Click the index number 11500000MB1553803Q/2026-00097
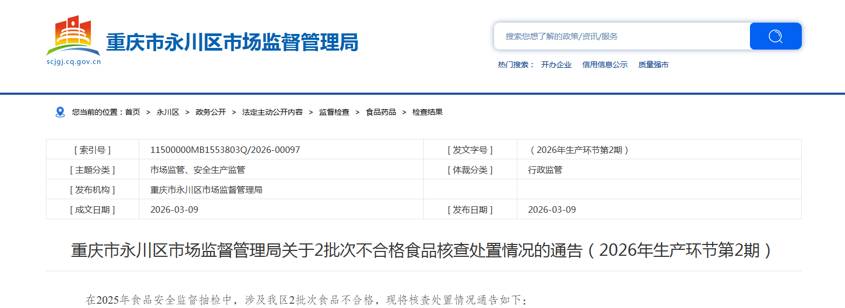This screenshot has width=845, height=308. click(x=225, y=150)
